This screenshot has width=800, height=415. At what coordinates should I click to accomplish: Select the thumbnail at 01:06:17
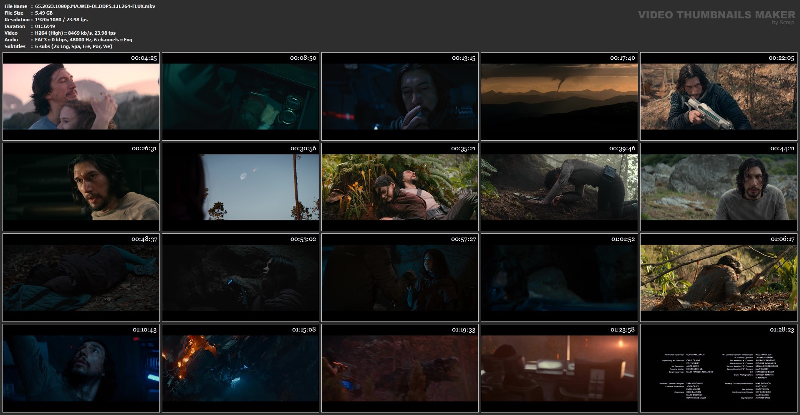719,278
